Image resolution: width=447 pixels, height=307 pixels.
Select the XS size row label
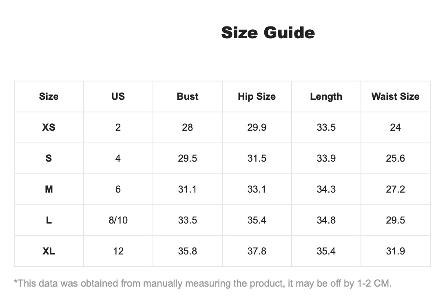point(49,127)
